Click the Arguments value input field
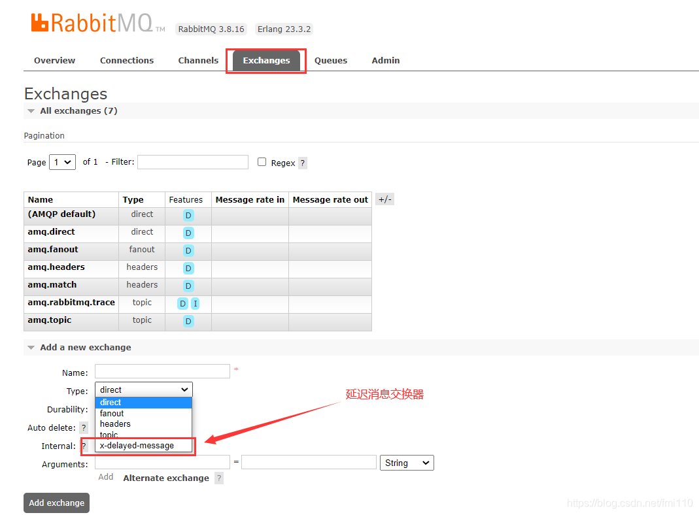This screenshot has height=515, width=699. (x=309, y=463)
